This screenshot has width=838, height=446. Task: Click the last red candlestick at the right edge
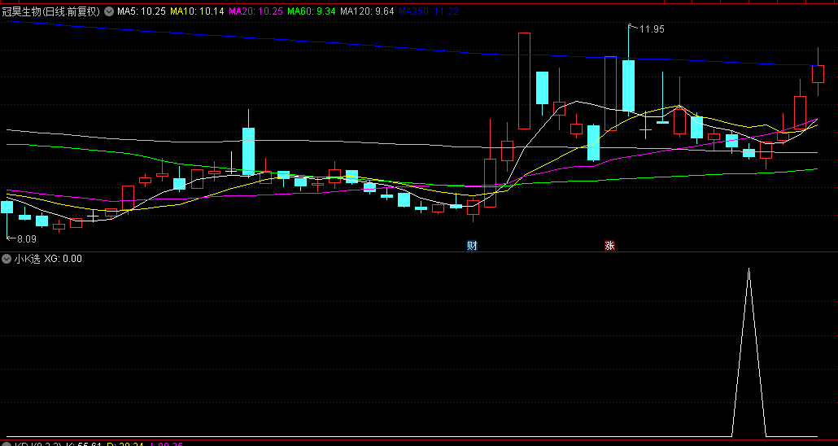[x=818, y=74]
